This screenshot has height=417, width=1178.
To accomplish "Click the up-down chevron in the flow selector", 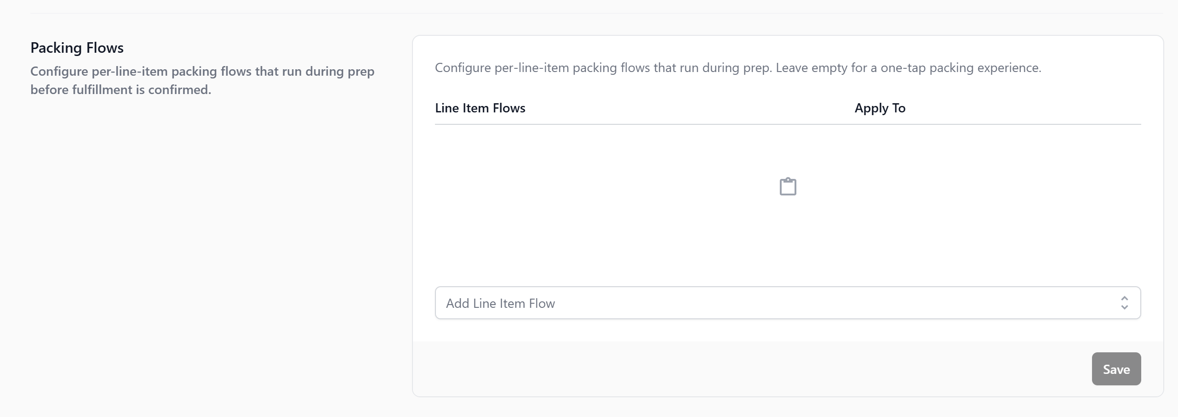I will point(1124,303).
